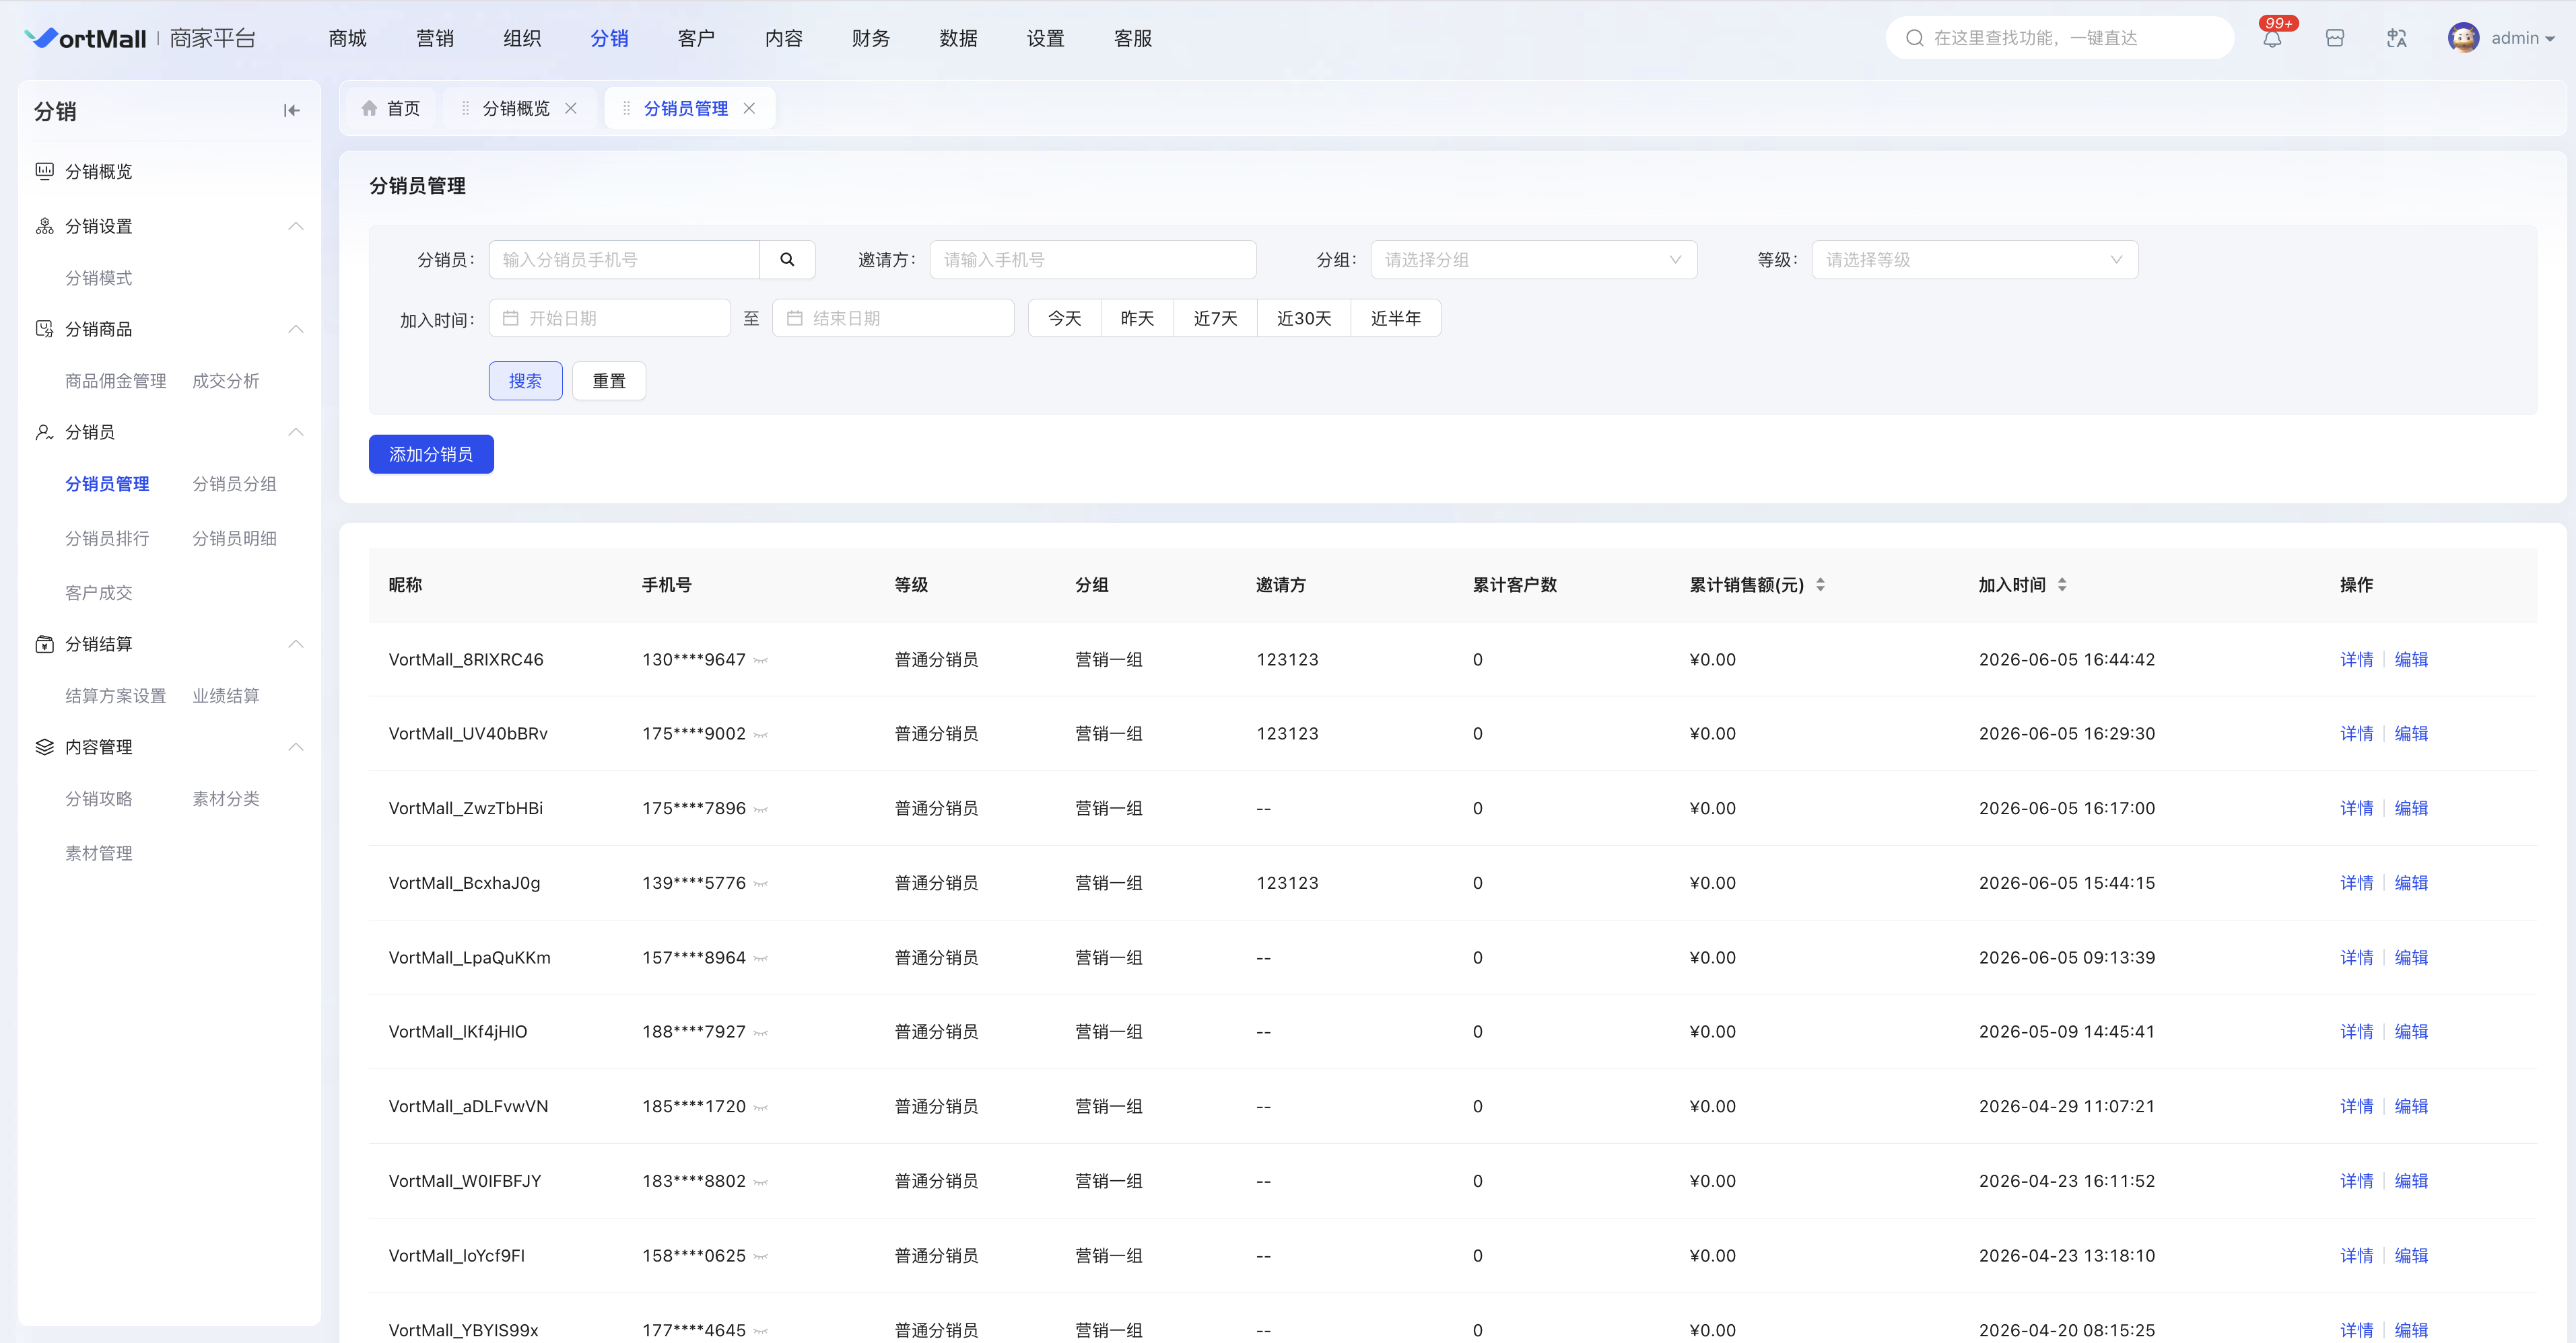The width and height of the screenshot is (2576, 1343).
Task: Open the 客服 top menu
Action: [1133, 38]
